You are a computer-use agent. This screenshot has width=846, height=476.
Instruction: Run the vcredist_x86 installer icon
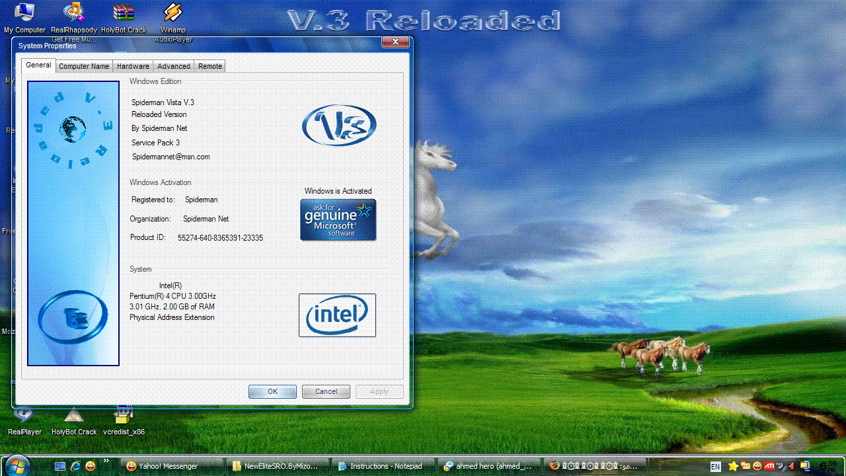[124, 420]
